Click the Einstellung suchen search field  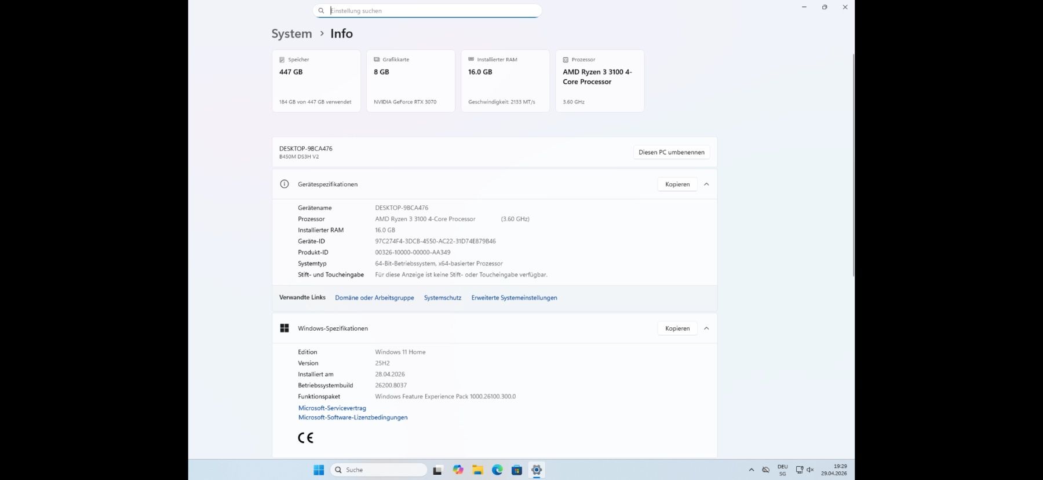pos(427,10)
